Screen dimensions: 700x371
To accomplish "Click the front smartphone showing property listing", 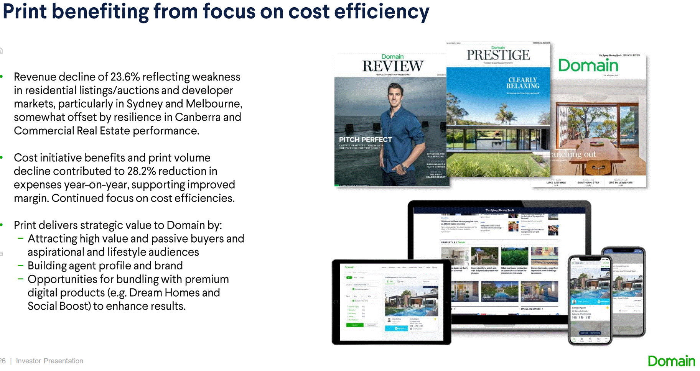I will (590, 300).
